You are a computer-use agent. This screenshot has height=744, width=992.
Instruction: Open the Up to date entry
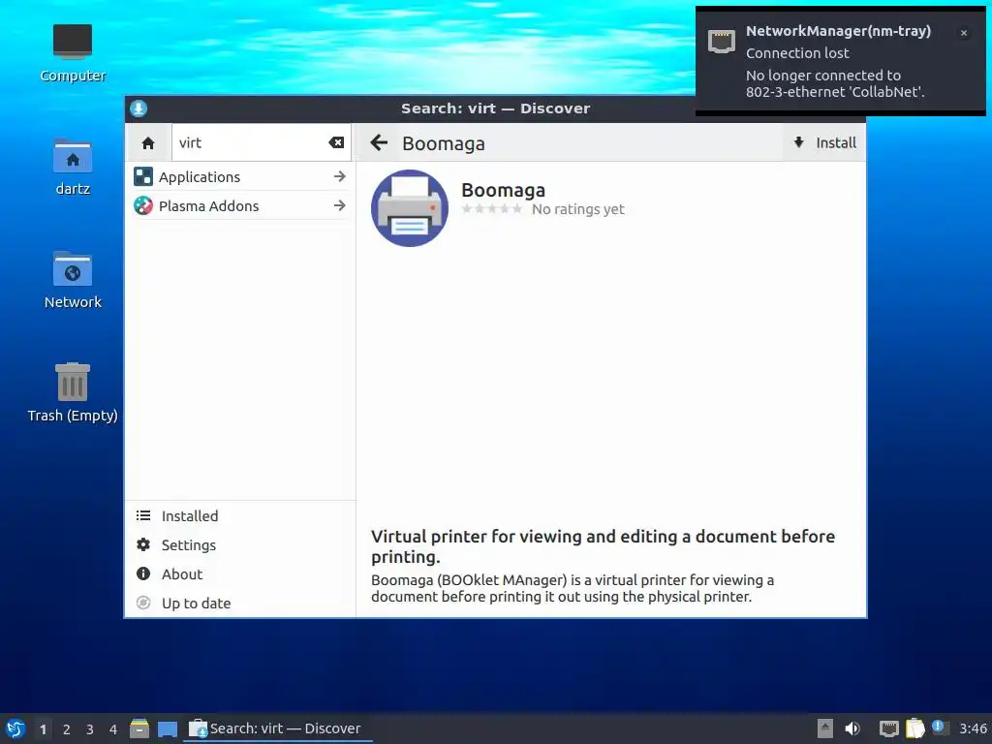240,603
